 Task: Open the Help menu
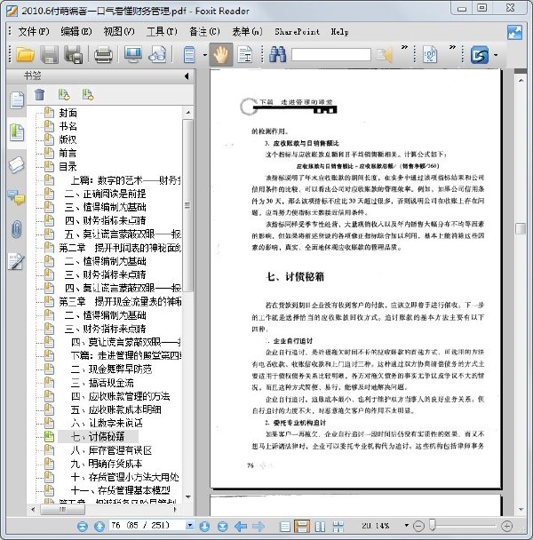(339, 32)
